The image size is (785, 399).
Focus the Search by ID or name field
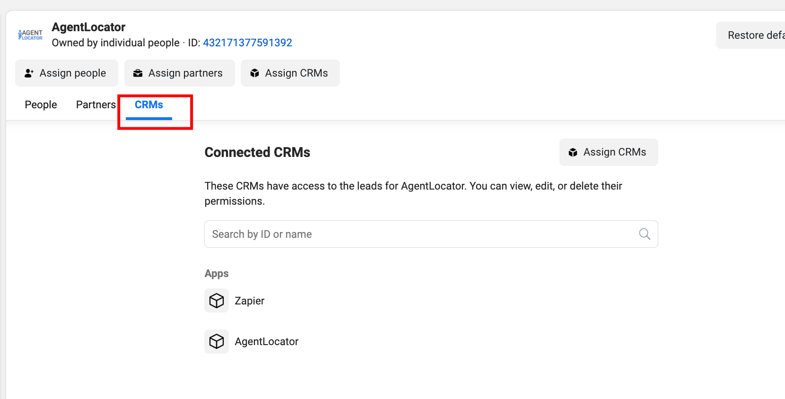[431, 234]
